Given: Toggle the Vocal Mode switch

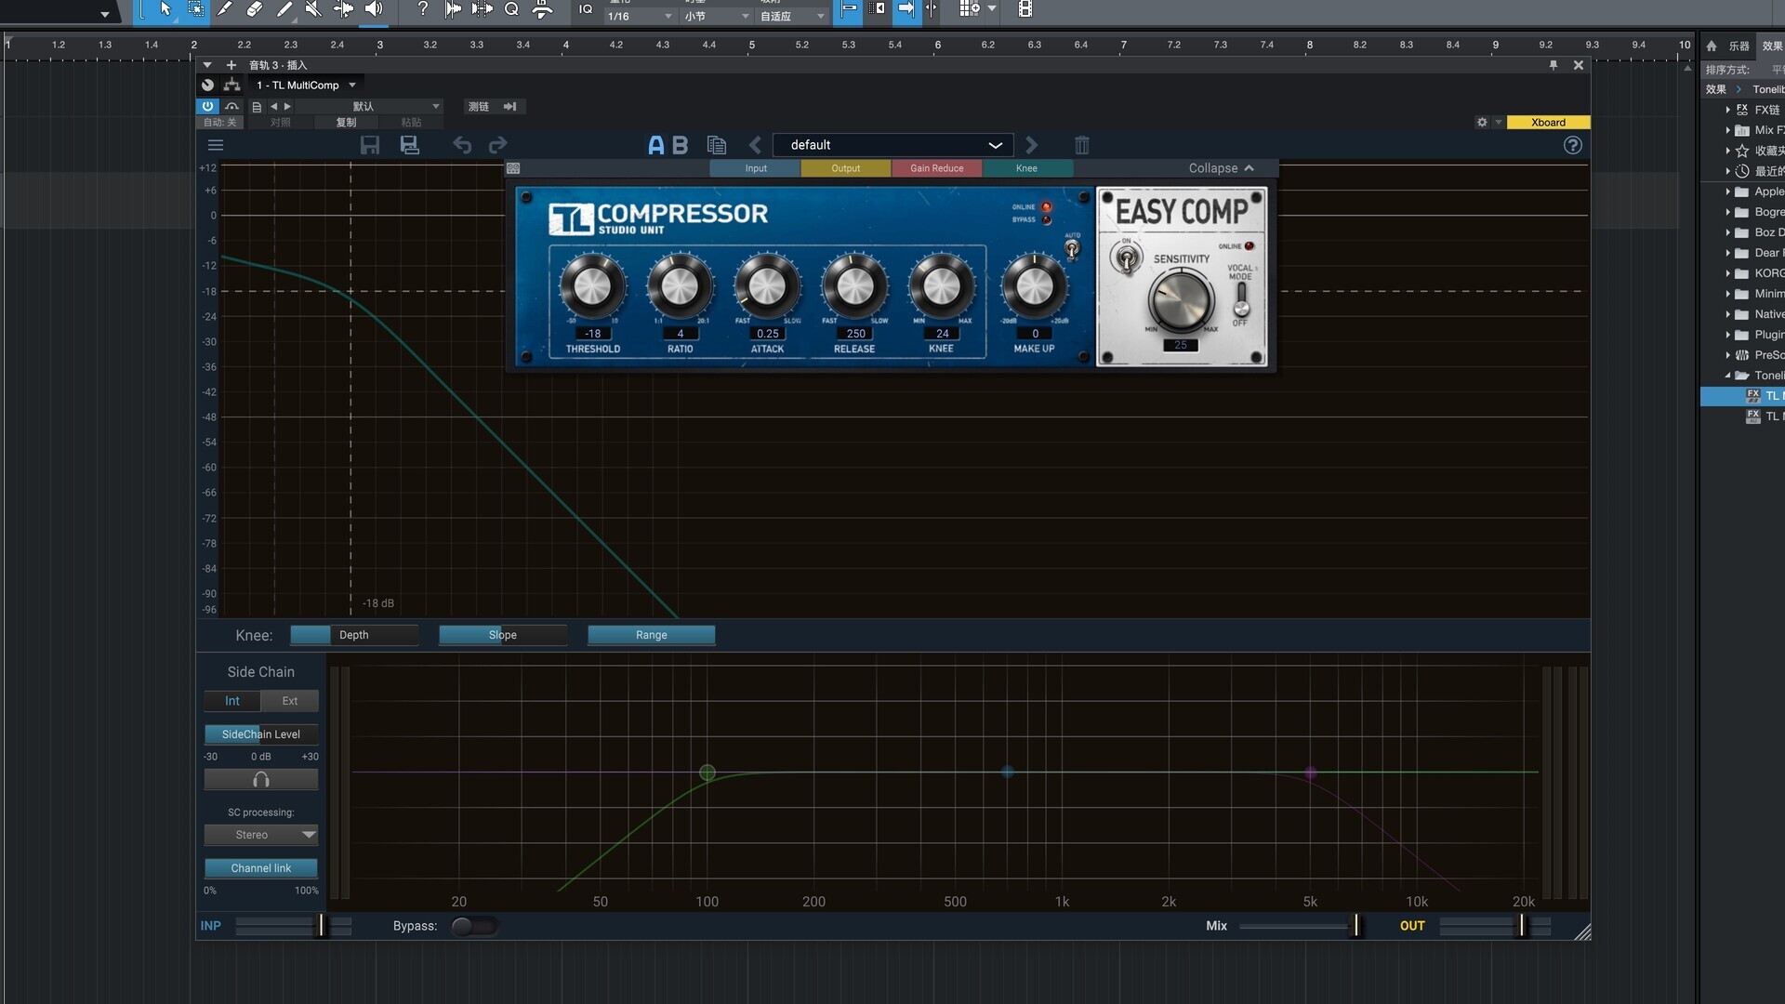Looking at the screenshot, I should pyautogui.click(x=1240, y=299).
